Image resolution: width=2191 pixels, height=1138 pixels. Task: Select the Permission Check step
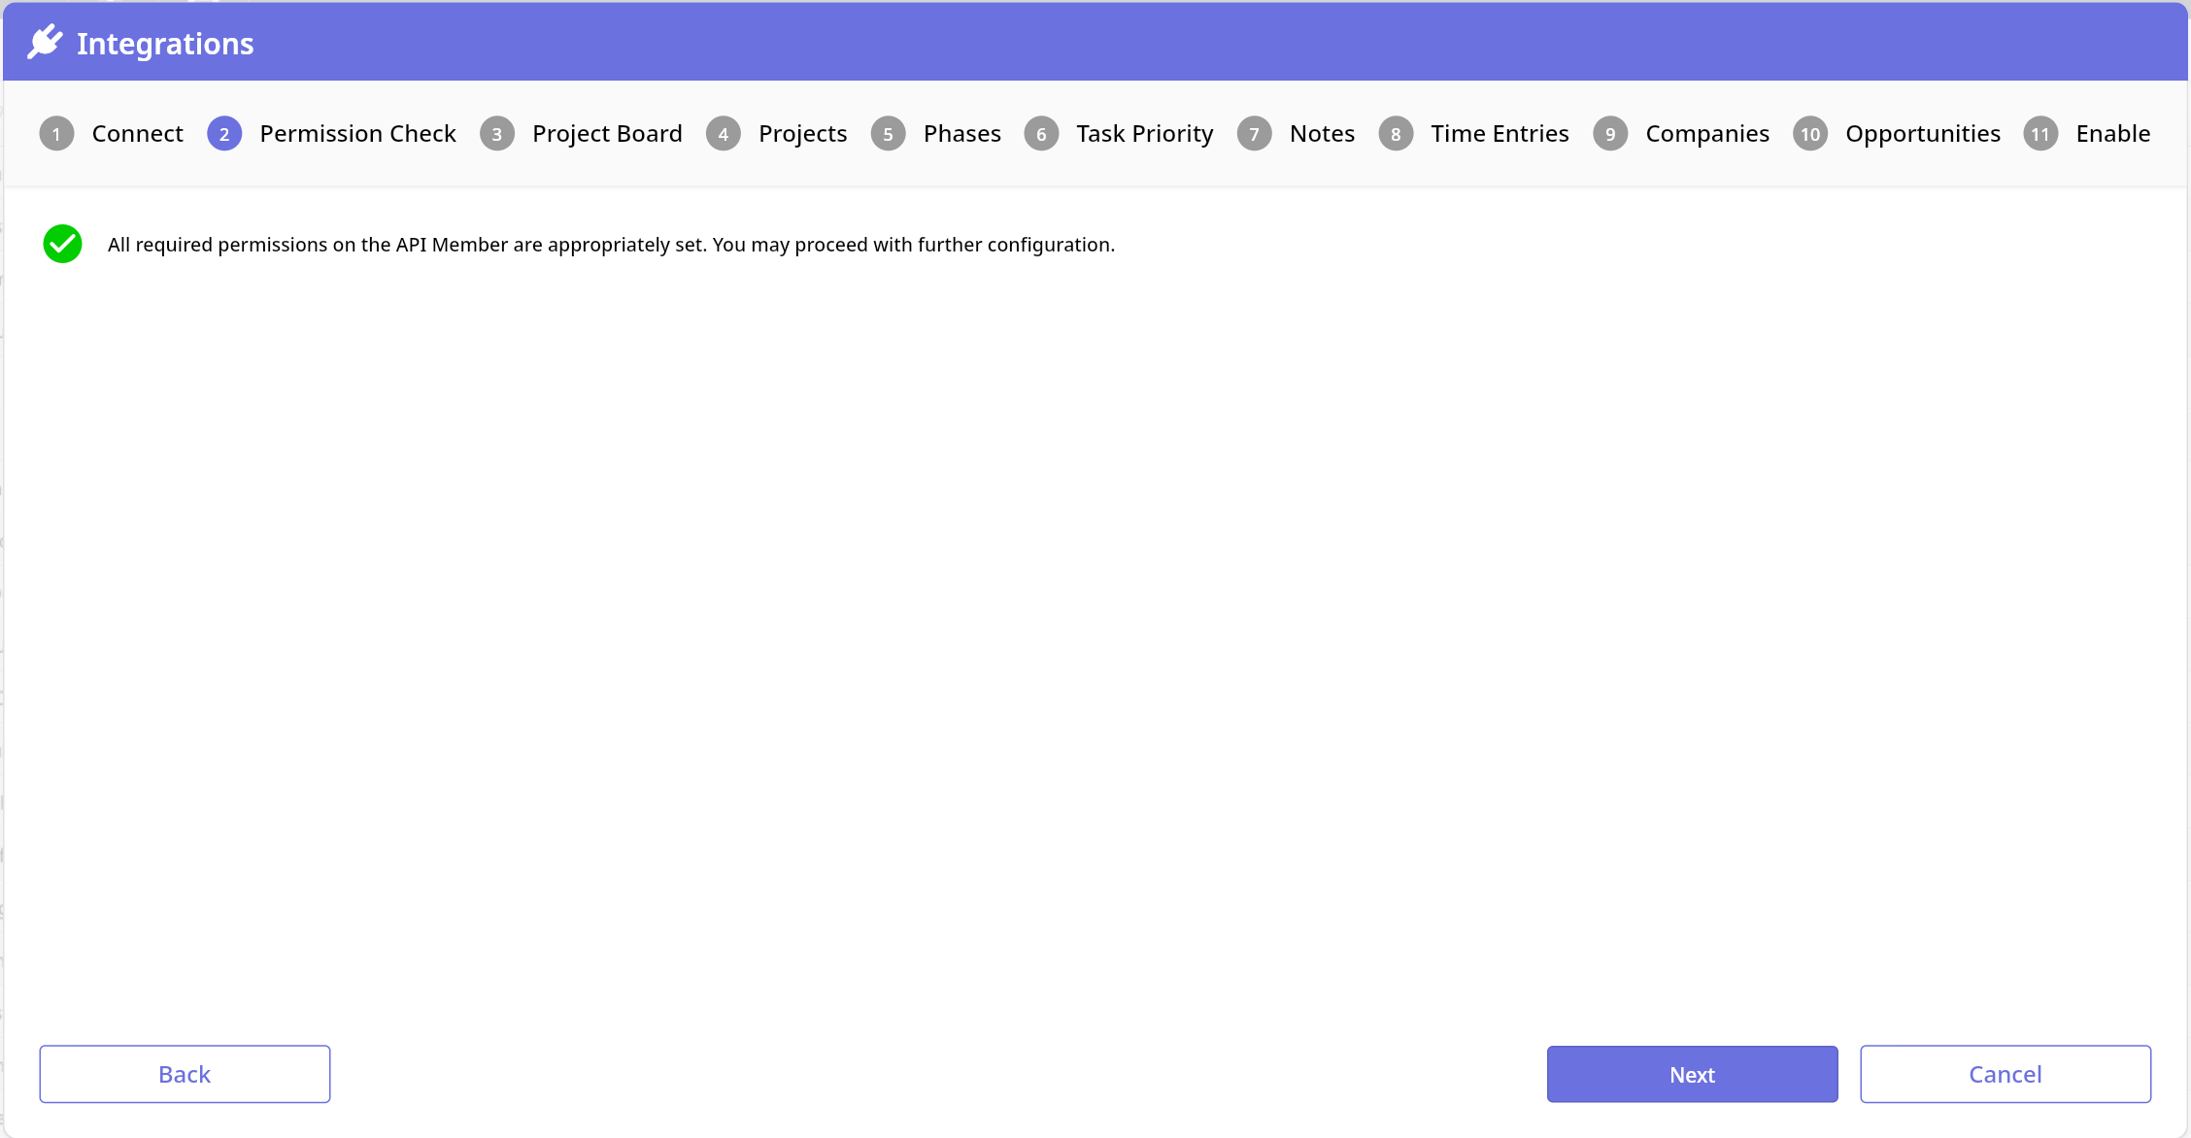click(357, 134)
